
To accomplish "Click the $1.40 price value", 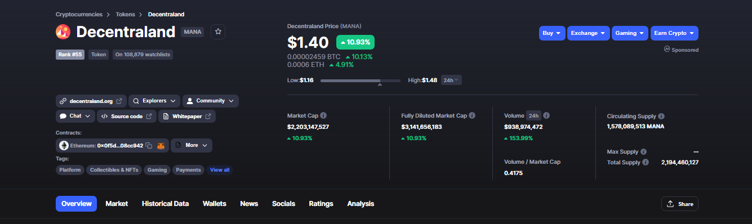I will pyautogui.click(x=308, y=42).
